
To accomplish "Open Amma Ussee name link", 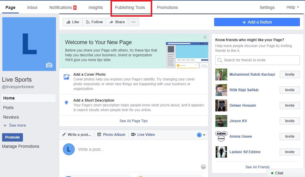I will (241, 136).
